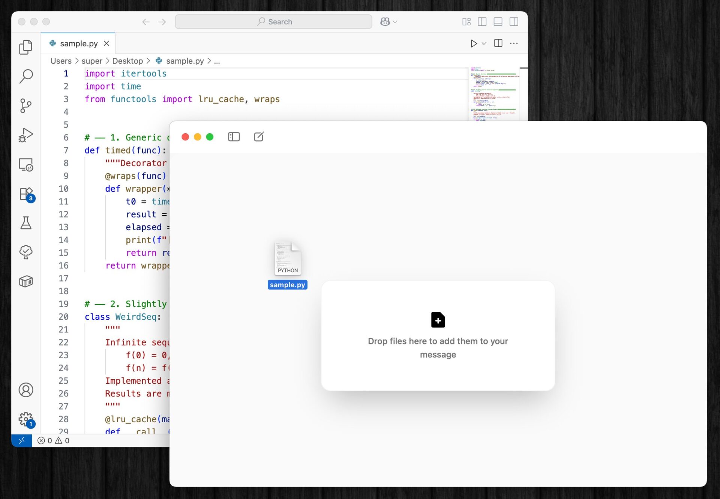Expand the run options dropdown arrow
Viewport: 720px width, 499px height.
(x=484, y=43)
